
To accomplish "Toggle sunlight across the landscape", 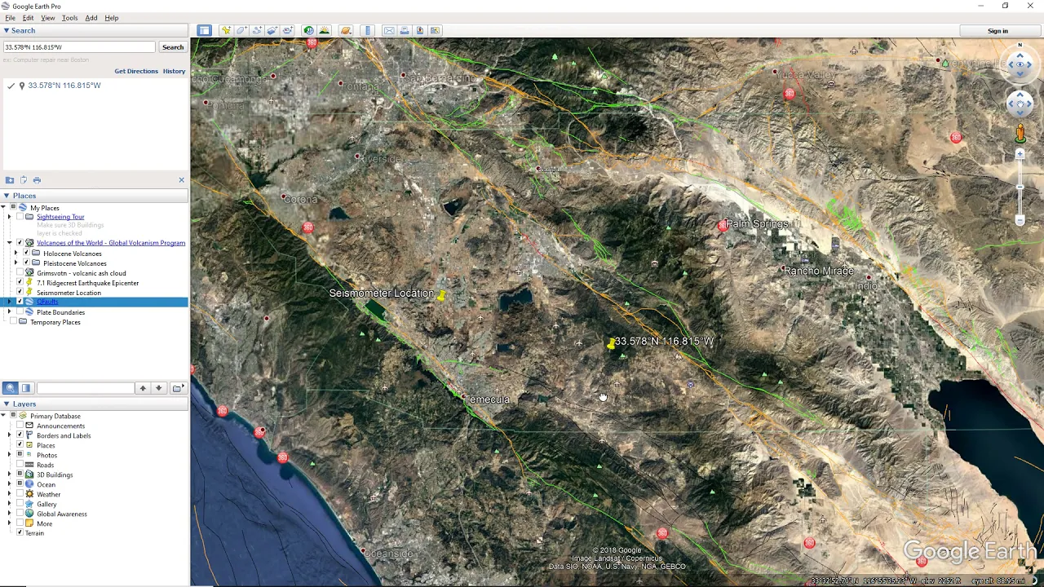I will [325, 30].
